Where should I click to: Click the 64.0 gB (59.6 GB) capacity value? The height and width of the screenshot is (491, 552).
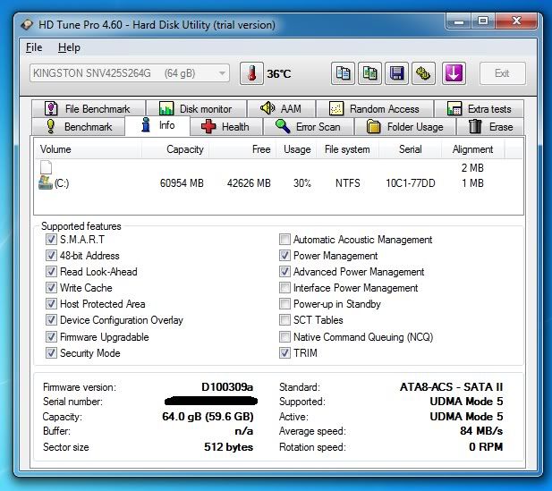(x=208, y=417)
